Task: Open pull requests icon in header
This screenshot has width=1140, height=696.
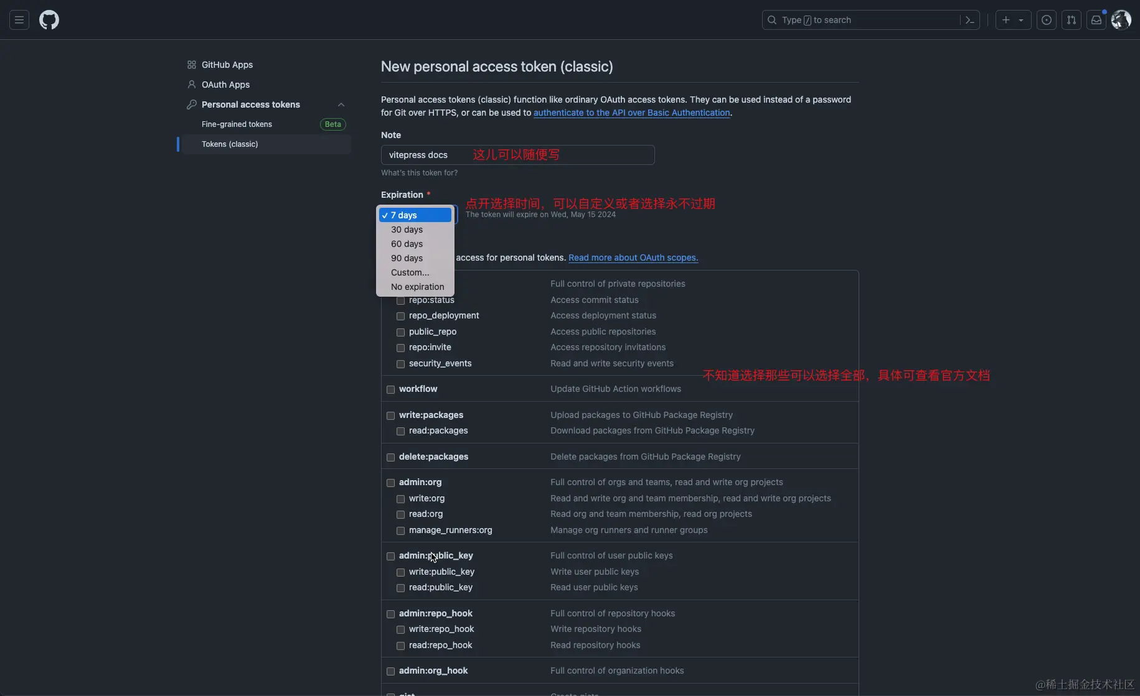Action: [x=1072, y=20]
